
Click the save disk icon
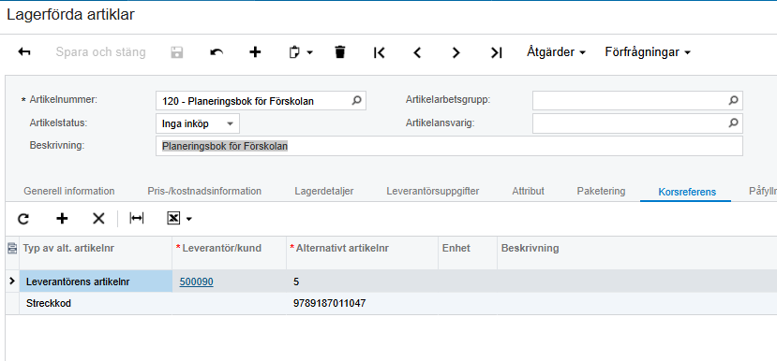pos(177,52)
